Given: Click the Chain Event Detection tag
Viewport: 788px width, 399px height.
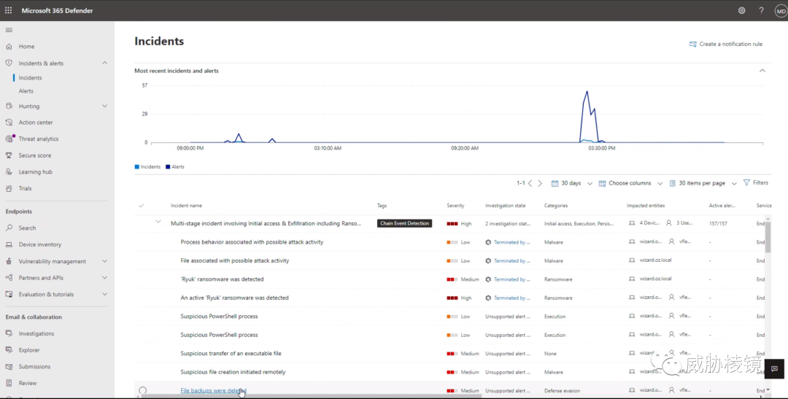Looking at the screenshot, I should [404, 223].
